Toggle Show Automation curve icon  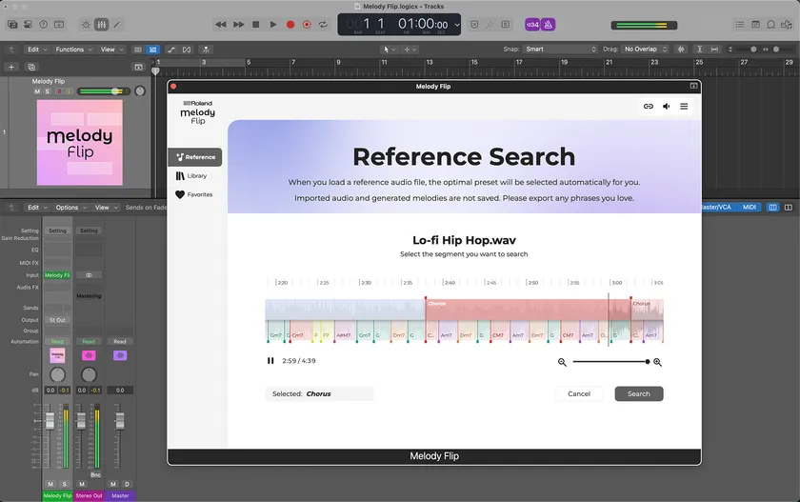171,50
